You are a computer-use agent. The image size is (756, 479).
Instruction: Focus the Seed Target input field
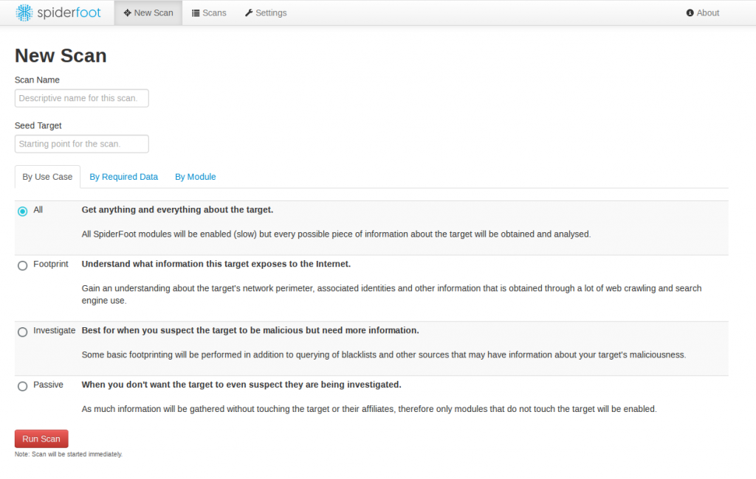point(81,144)
